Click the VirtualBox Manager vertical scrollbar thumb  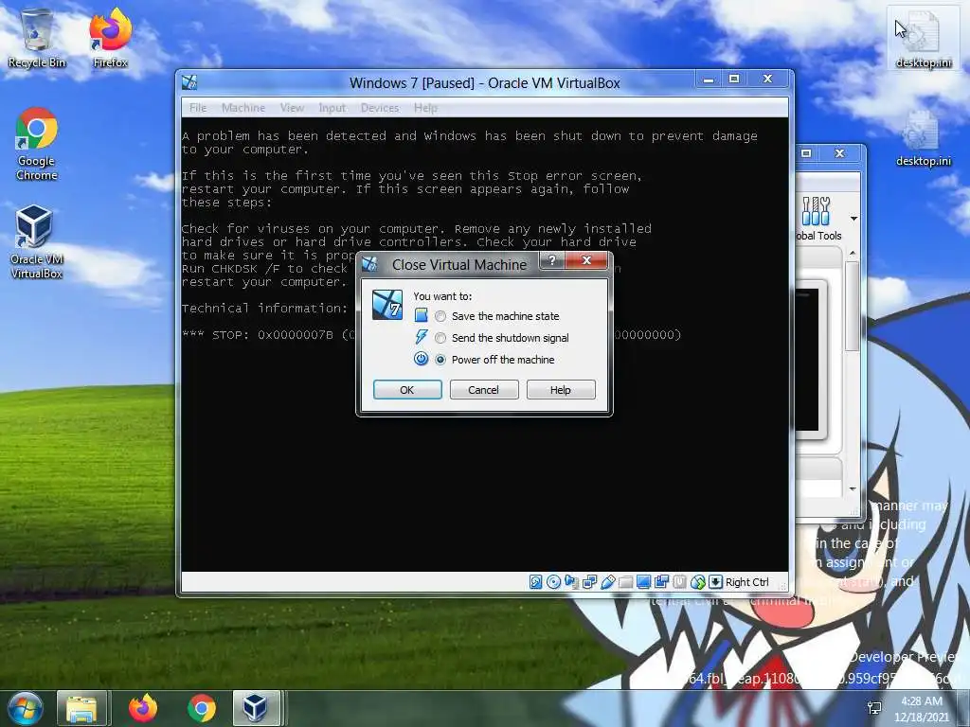[853, 306]
